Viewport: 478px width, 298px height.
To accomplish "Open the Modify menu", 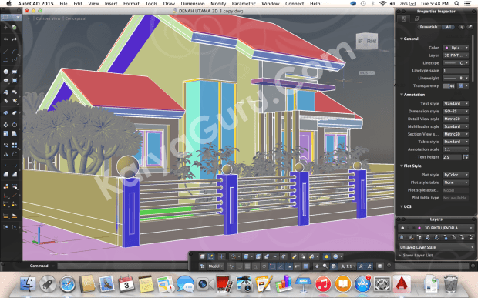I will pyautogui.click(x=218, y=3).
